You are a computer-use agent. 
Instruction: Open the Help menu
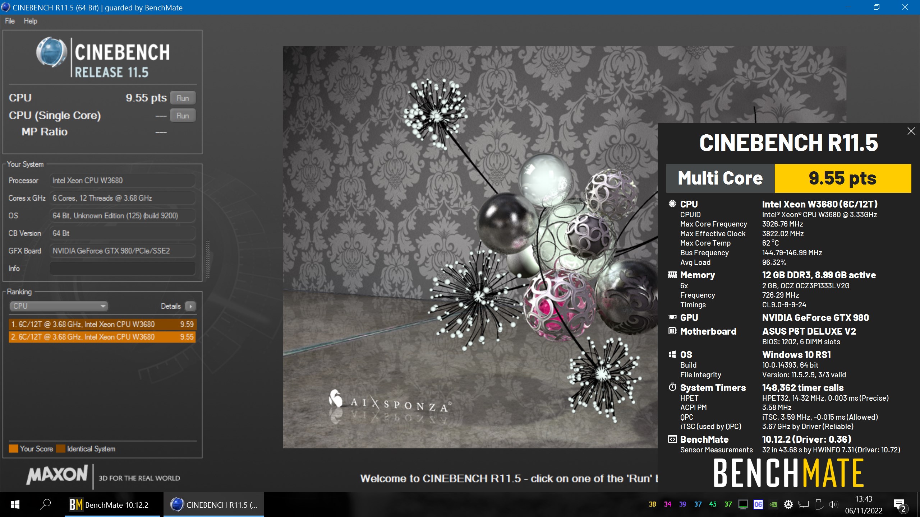(31, 21)
